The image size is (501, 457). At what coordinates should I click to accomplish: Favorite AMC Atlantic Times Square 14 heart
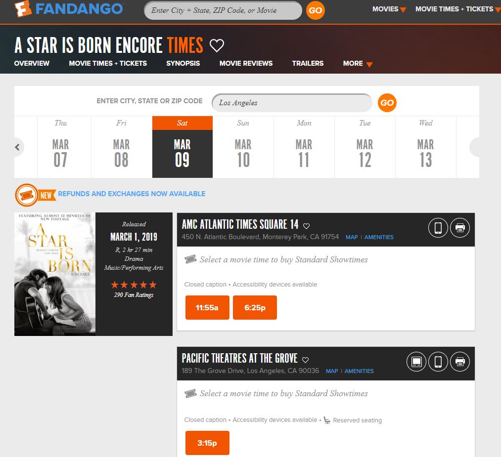[307, 226]
